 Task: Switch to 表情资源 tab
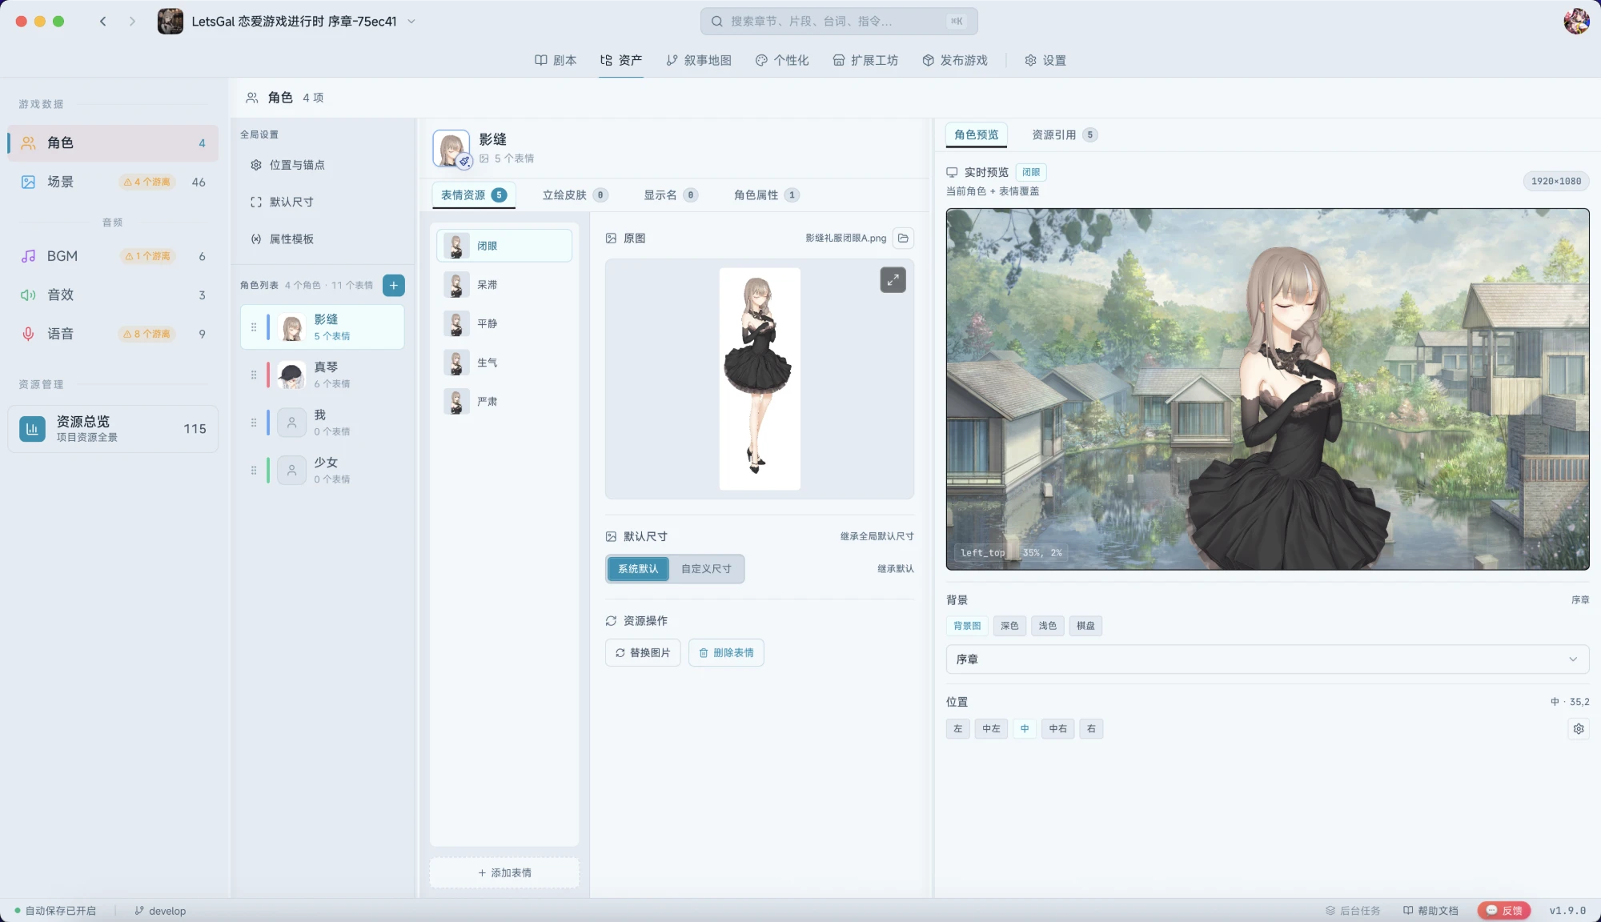click(473, 194)
